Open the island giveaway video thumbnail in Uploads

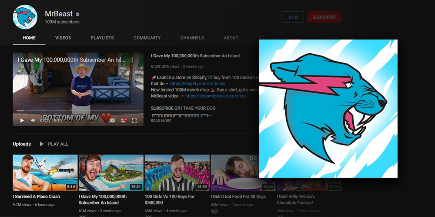(111, 173)
